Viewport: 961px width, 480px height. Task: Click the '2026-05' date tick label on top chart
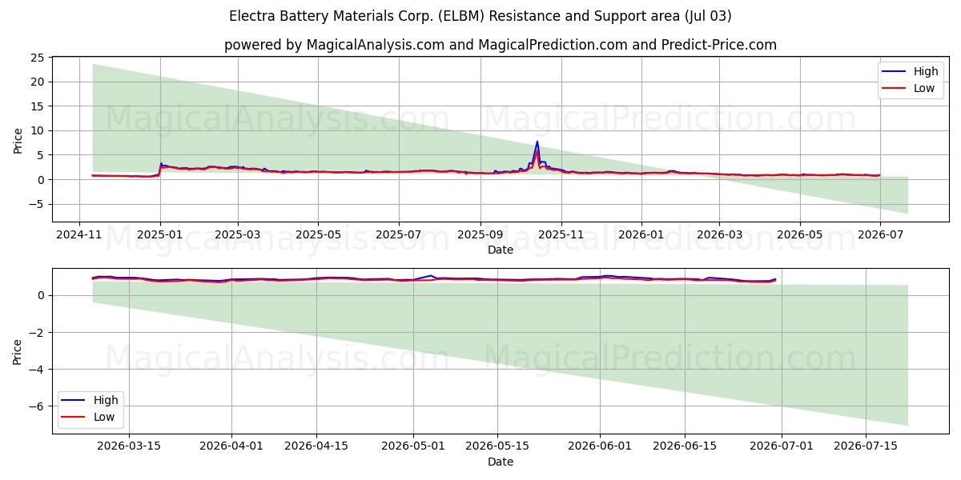click(799, 234)
